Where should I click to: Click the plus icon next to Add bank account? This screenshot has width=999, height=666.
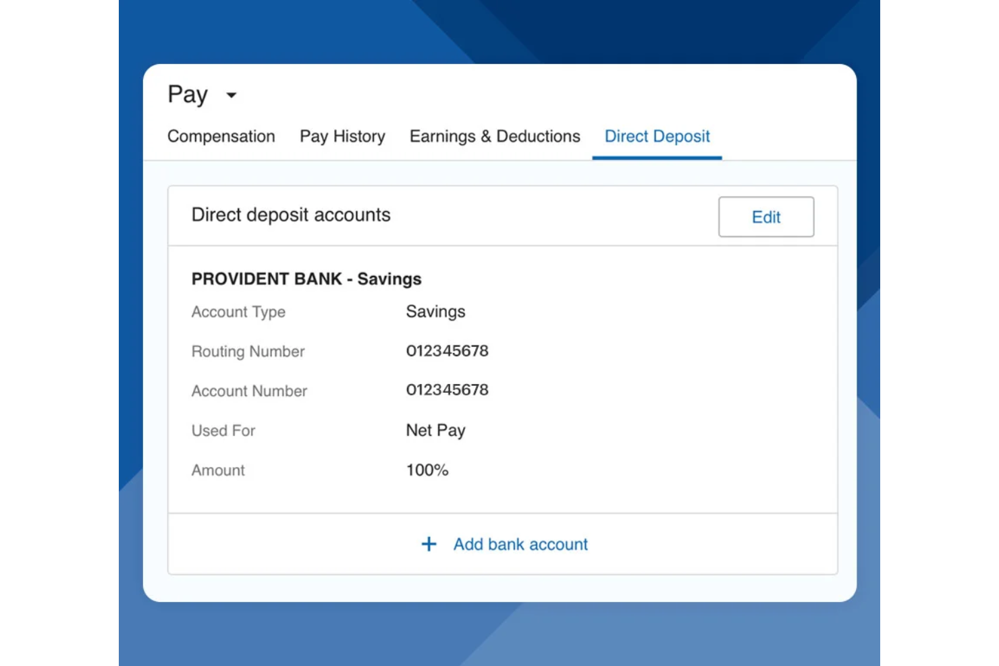click(429, 544)
